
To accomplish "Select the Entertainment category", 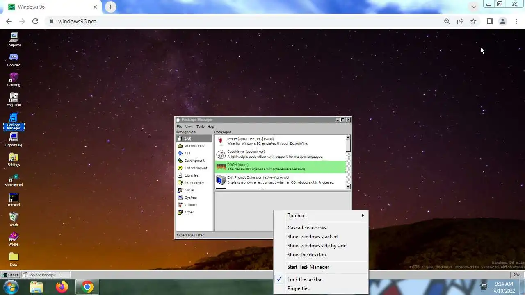I will (194, 168).
